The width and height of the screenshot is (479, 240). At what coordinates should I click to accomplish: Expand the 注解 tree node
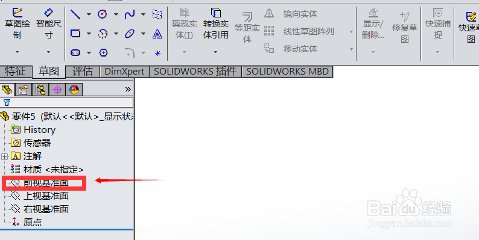pyautogui.click(x=4, y=157)
